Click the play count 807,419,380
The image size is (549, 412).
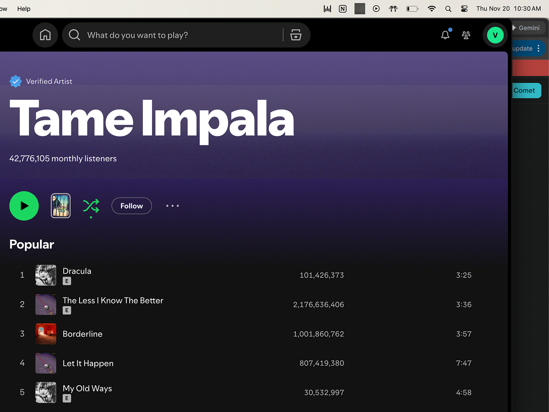[322, 363]
